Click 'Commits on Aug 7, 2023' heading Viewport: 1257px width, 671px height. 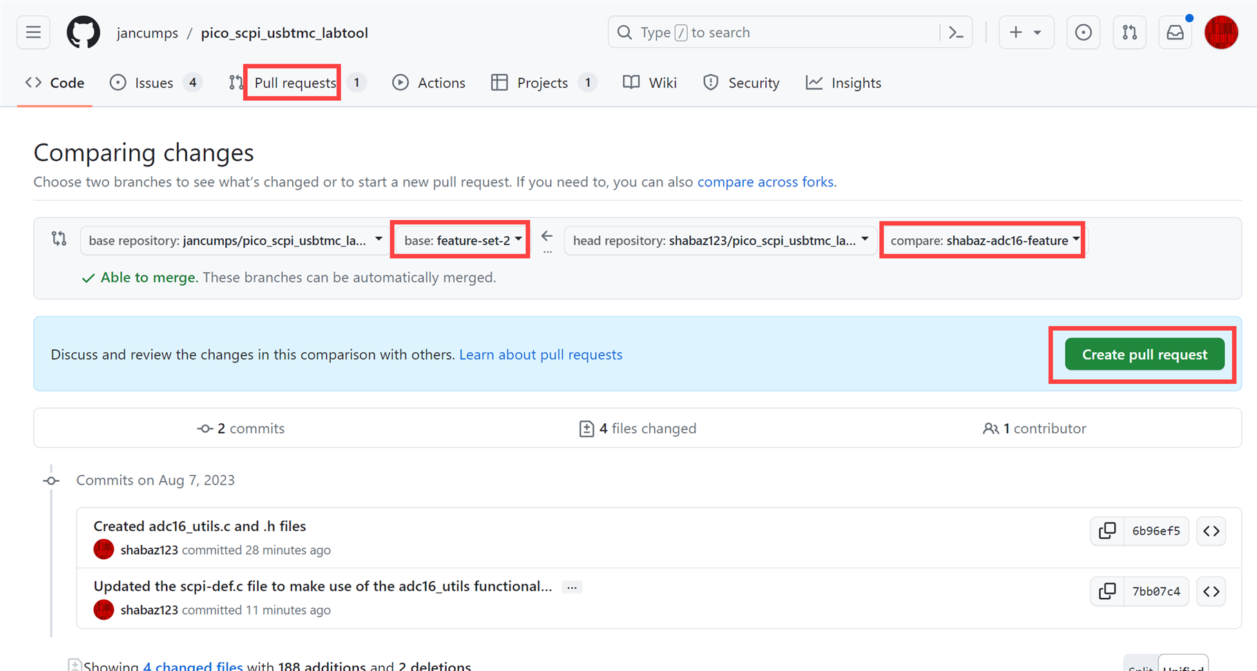coord(155,480)
